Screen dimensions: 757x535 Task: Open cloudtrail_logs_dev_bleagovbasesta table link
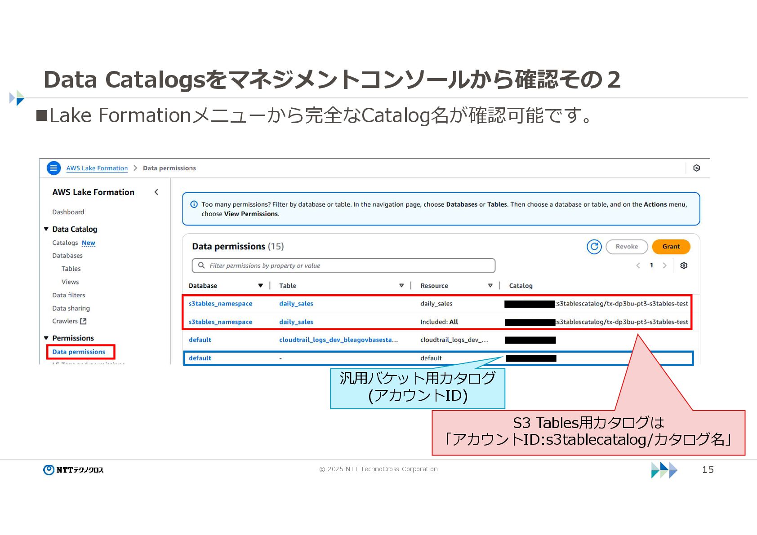pos(338,340)
